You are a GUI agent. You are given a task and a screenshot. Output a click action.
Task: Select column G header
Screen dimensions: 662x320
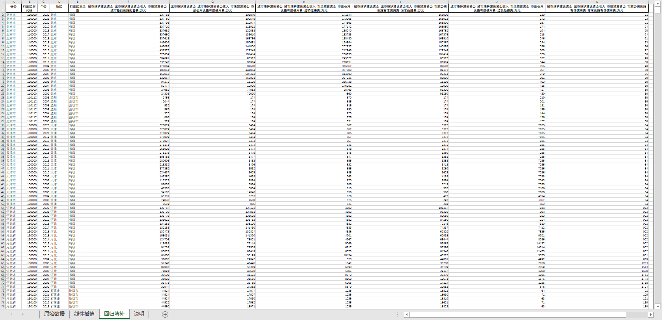point(213,2)
